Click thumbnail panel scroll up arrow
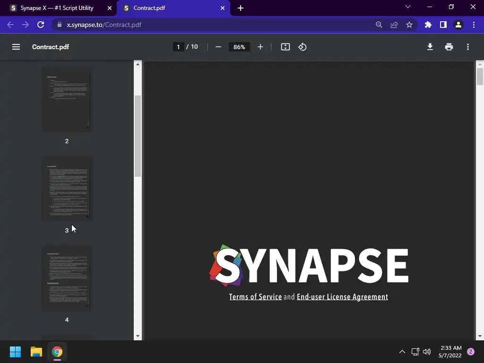 (x=138, y=64)
